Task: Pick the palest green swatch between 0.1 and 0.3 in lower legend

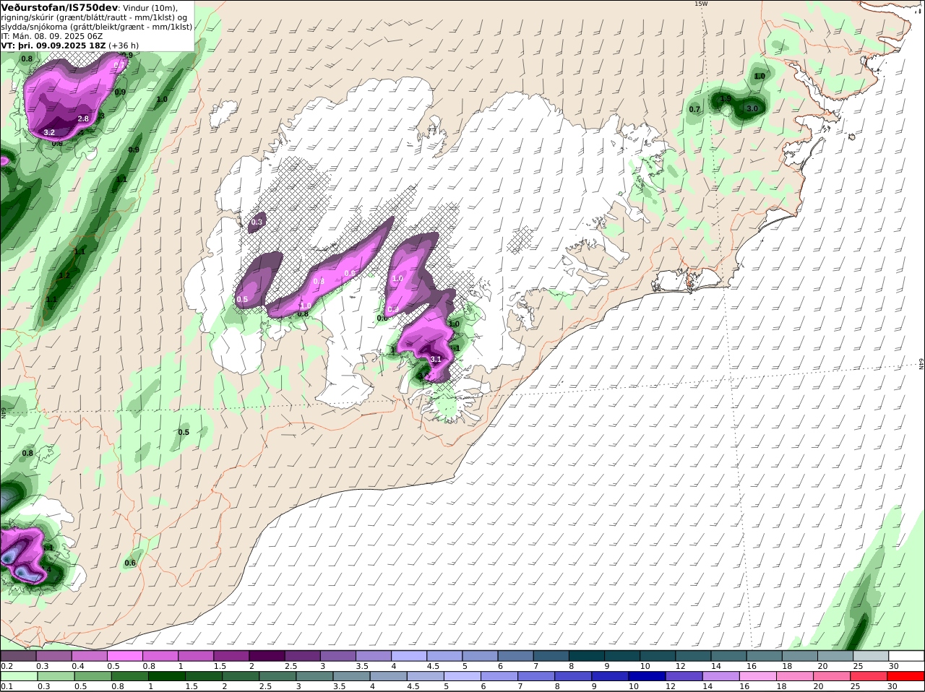Action: click(19, 677)
